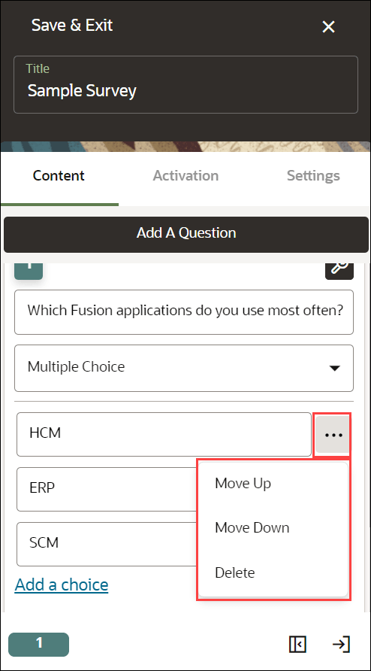
Task: Close the survey editor with the X icon
Action: (x=328, y=27)
